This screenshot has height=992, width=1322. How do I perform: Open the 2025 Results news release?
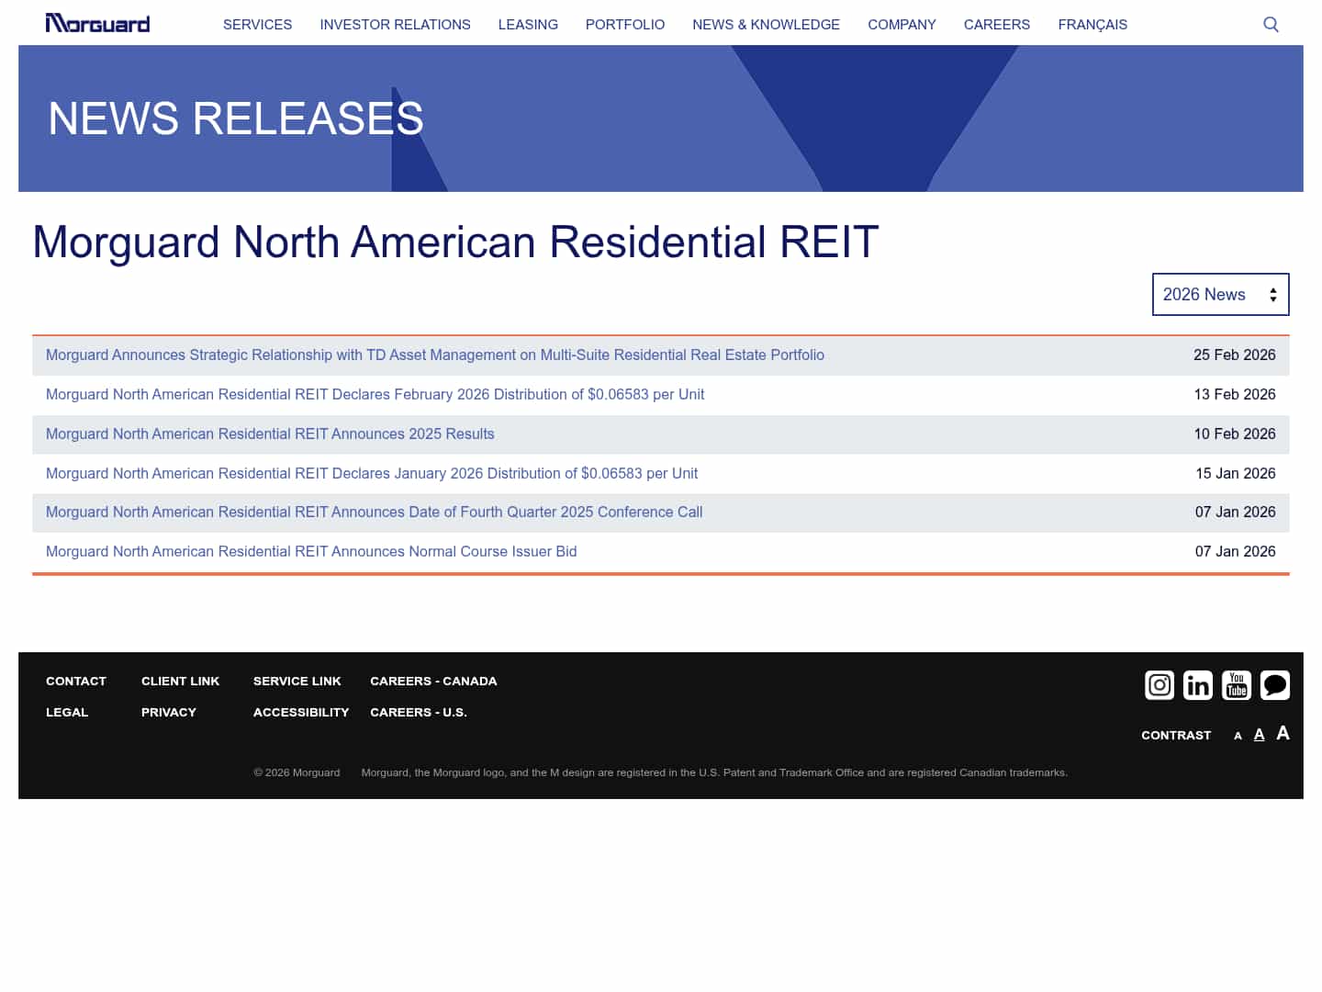pyautogui.click(x=270, y=434)
